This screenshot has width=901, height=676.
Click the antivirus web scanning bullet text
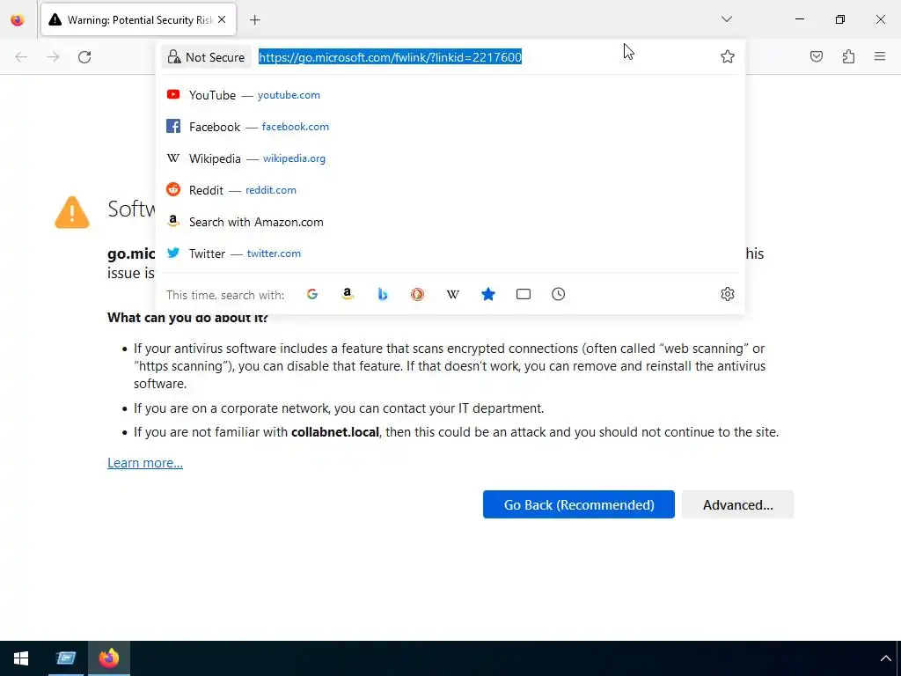point(450,366)
